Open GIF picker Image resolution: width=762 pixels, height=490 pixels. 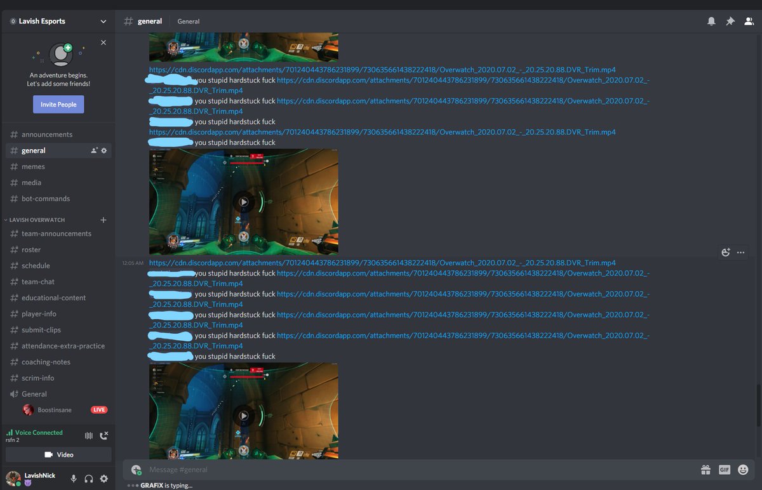(x=725, y=470)
